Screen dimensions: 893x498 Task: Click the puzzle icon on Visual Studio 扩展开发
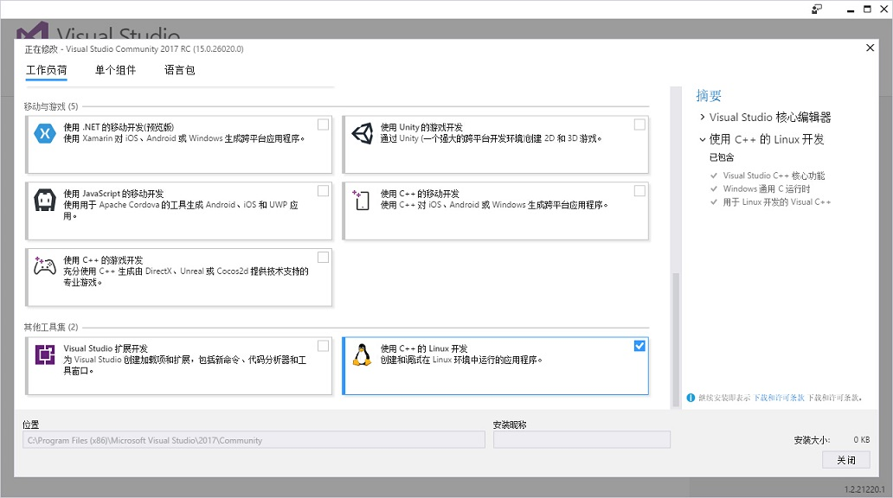tap(45, 354)
